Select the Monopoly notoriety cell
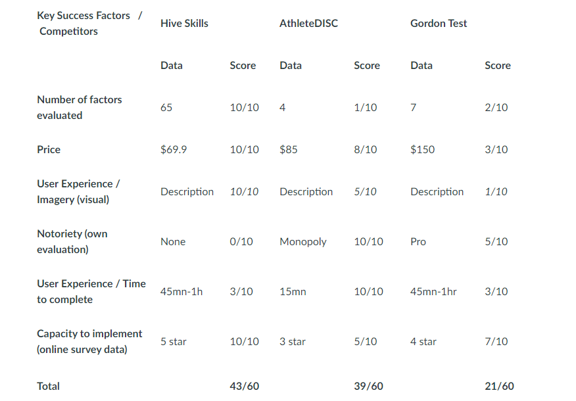 point(302,242)
